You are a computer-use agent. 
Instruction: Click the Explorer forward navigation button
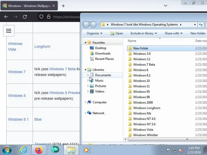tap(93, 25)
